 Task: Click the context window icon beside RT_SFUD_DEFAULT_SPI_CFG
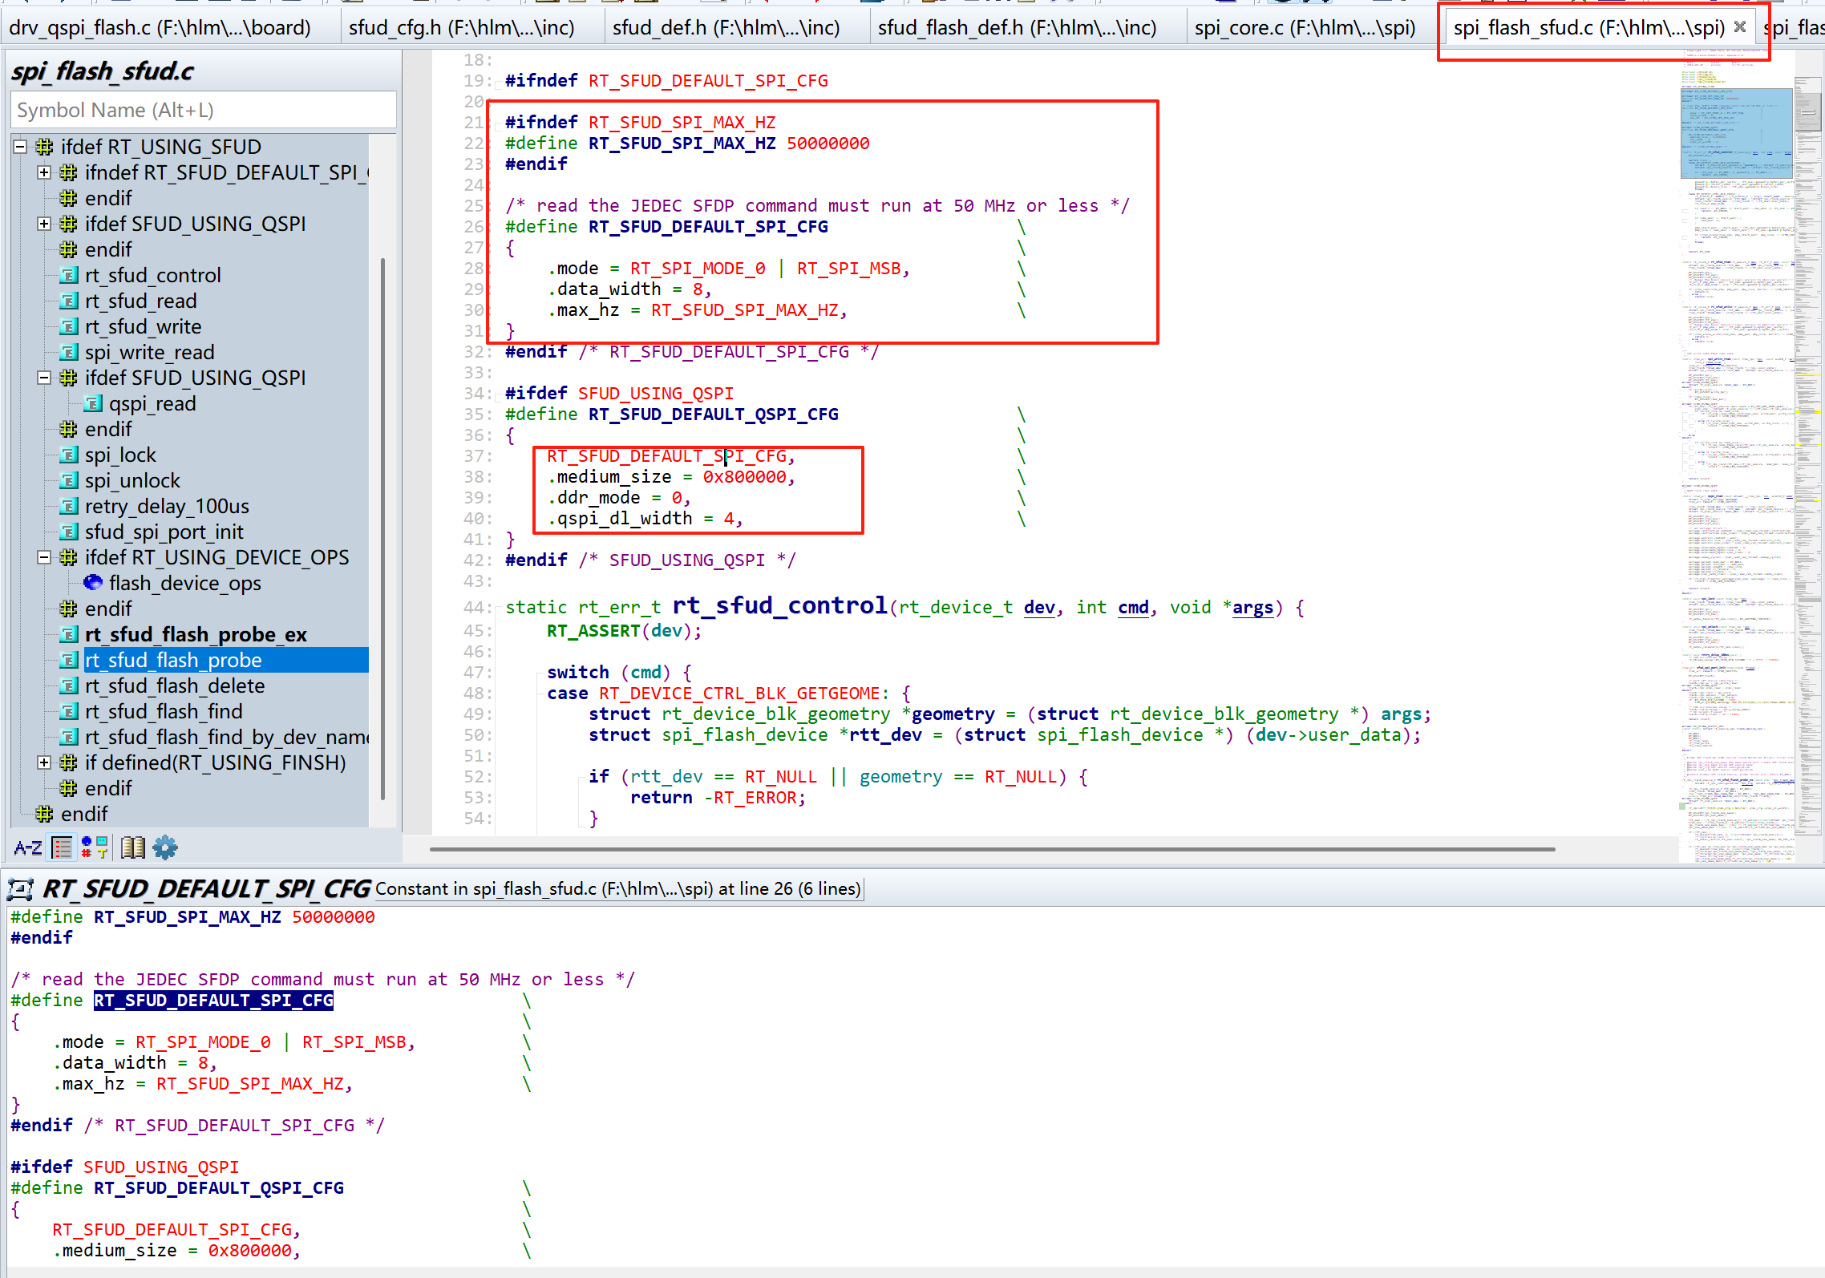click(20, 888)
